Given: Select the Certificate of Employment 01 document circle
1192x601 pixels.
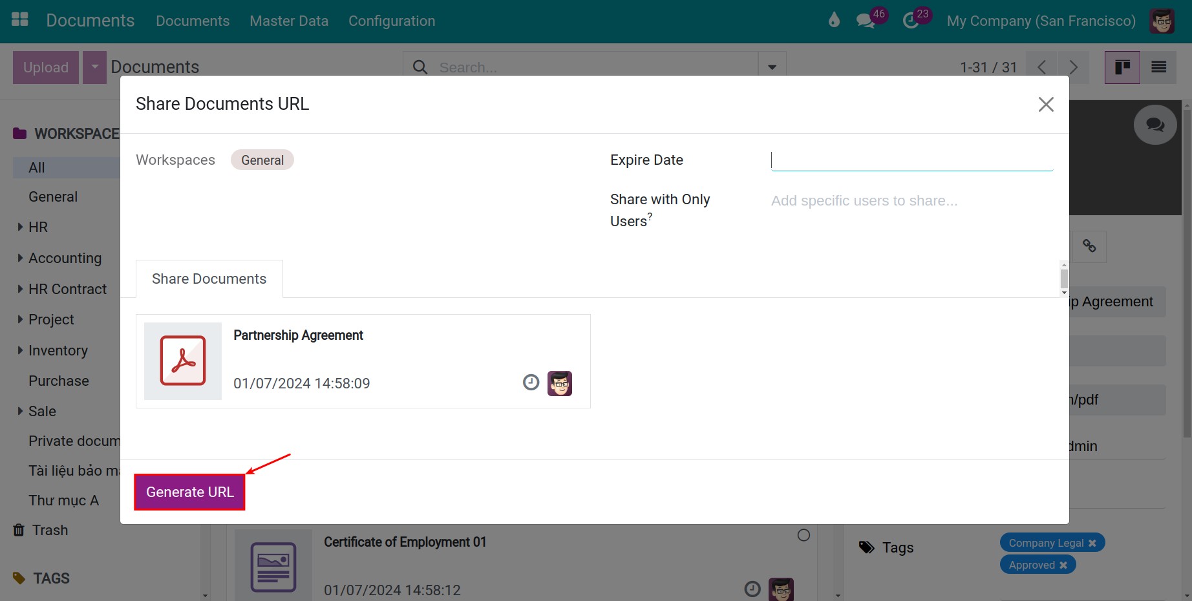Looking at the screenshot, I should 804,534.
